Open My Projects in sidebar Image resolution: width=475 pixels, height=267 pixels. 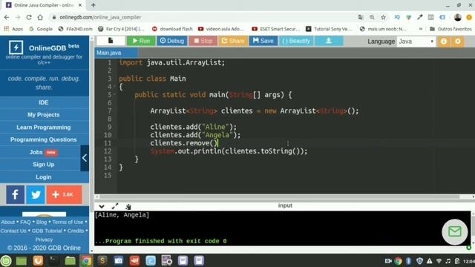click(x=44, y=115)
